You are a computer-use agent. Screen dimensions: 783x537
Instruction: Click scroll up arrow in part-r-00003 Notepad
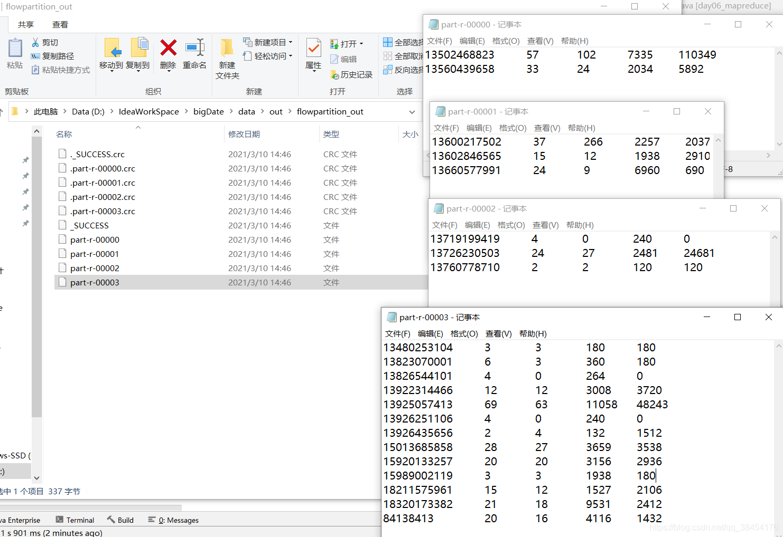pos(778,346)
